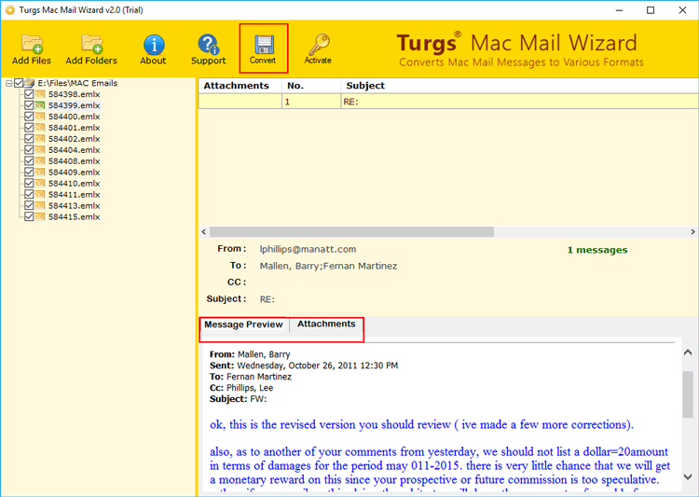Screen dimensions: 699x497
Task: Click the envelope icon of 584401.emlx
Action: click(x=40, y=128)
